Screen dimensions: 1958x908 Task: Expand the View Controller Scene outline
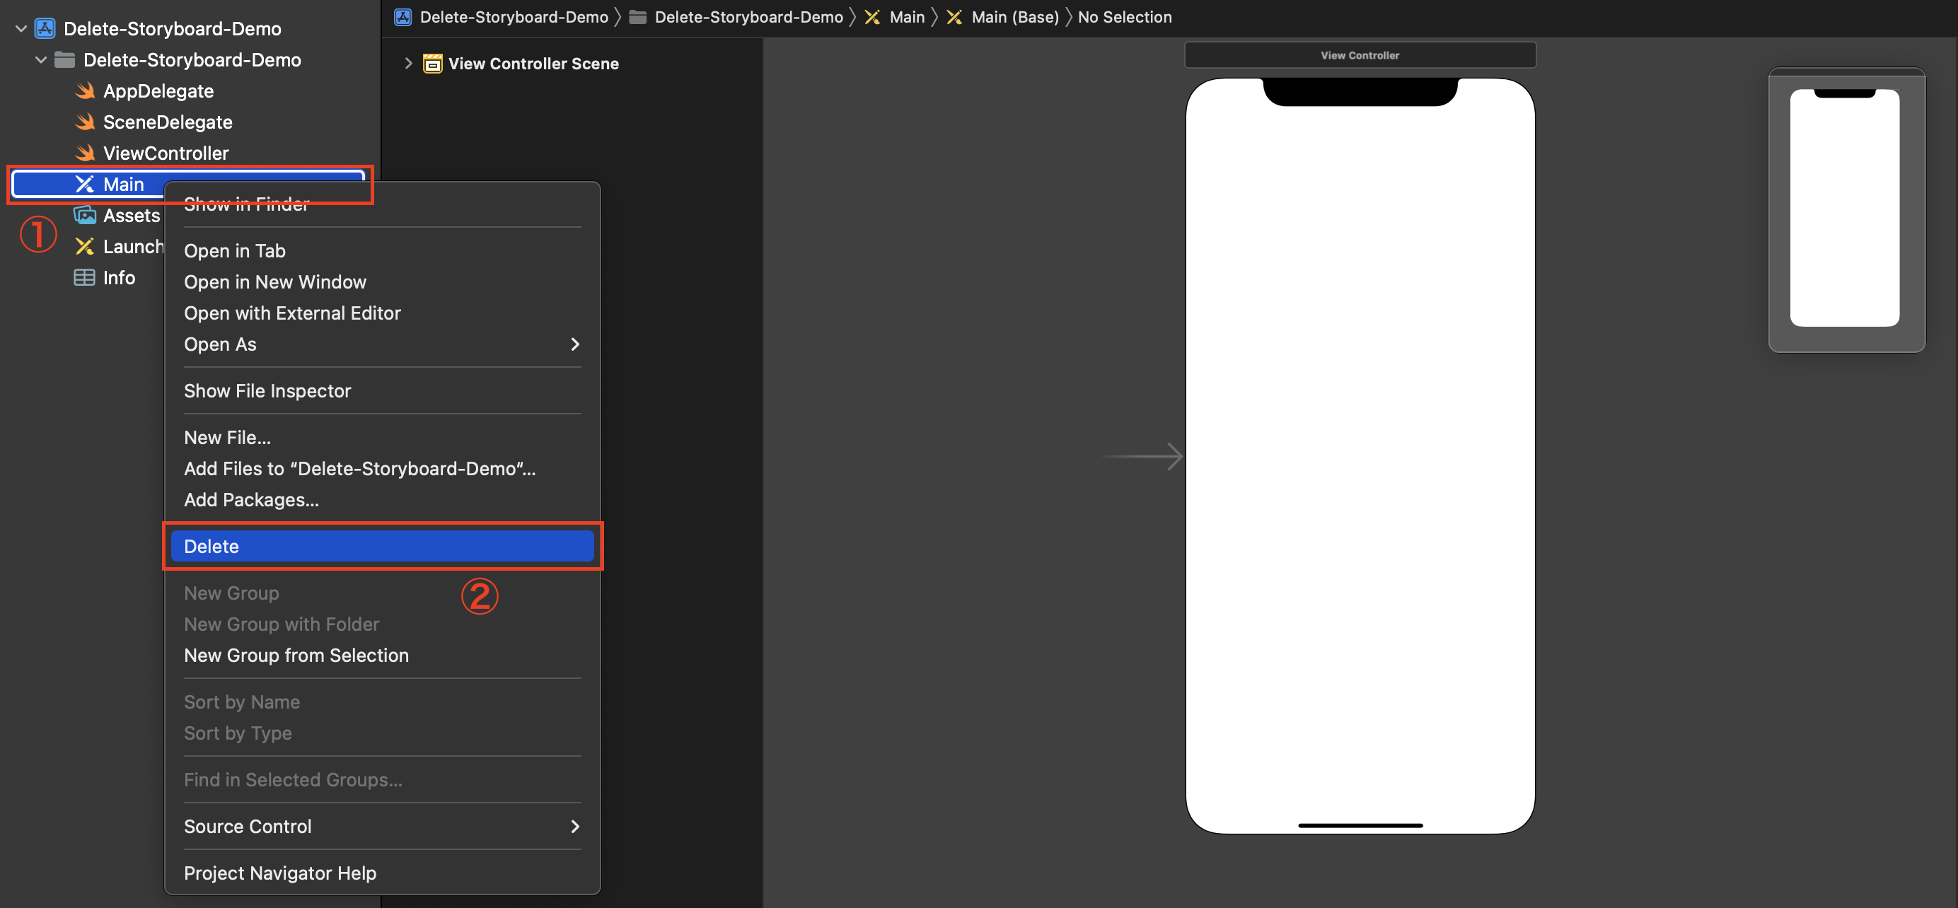pyautogui.click(x=408, y=64)
